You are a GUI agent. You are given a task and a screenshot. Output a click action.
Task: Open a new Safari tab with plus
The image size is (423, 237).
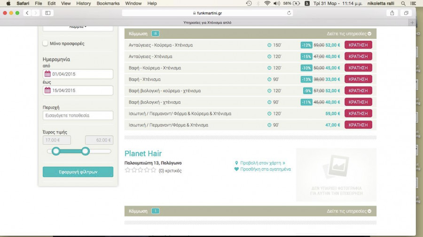[x=412, y=22]
